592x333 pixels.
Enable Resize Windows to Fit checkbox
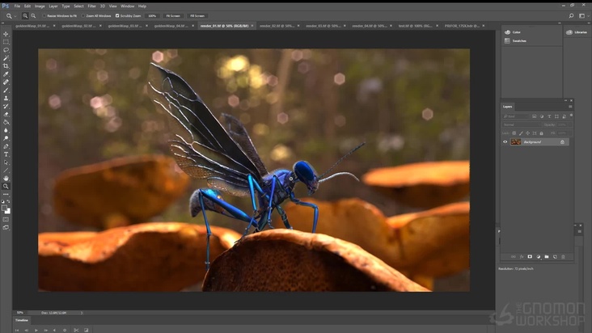pyautogui.click(x=44, y=16)
